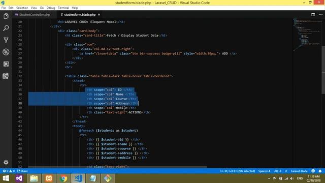
Task: Click the 'Mobile' header text on line 39
Action: (x=121, y=108)
